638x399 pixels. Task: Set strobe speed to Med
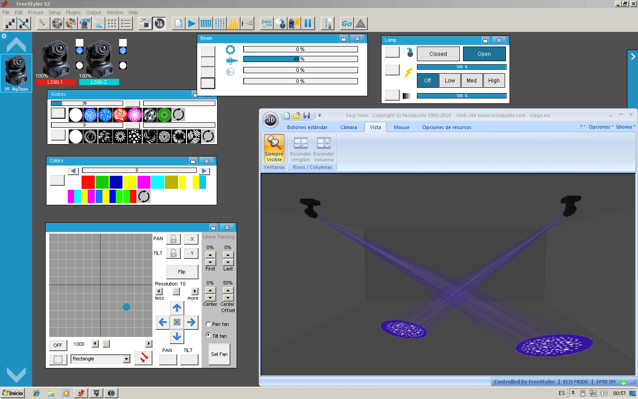(472, 81)
